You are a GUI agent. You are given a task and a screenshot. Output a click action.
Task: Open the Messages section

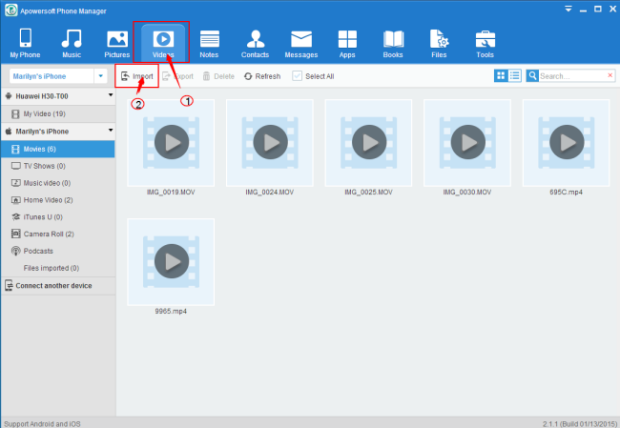click(301, 43)
